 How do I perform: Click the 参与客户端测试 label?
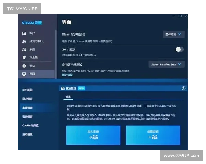click(x=72, y=65)
